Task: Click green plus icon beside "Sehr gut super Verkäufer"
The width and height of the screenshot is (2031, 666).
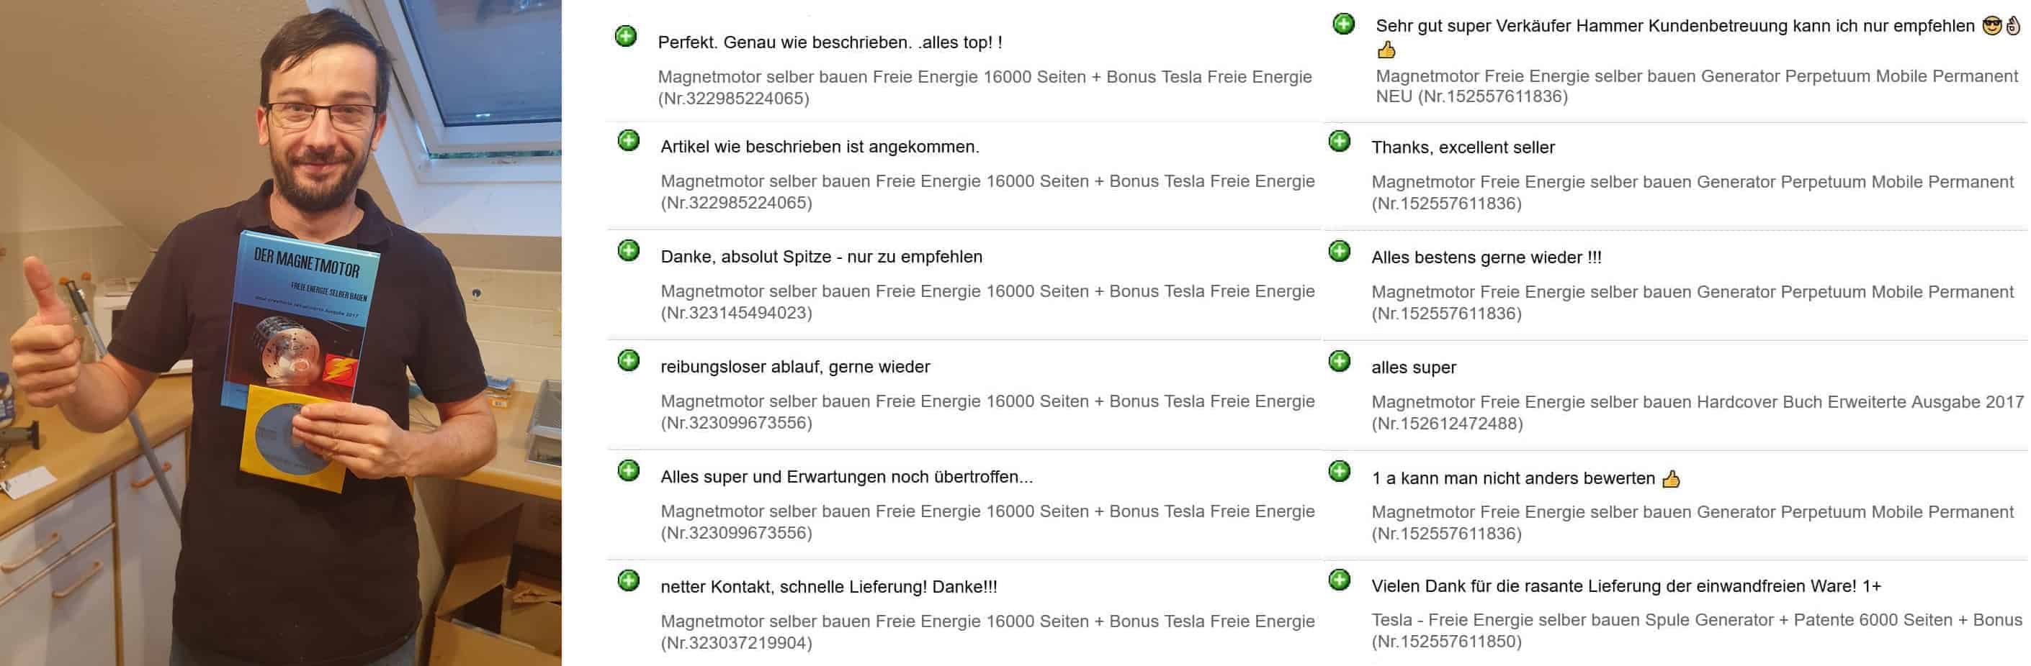Action: pyautogui.click(x=1342, y=24)
